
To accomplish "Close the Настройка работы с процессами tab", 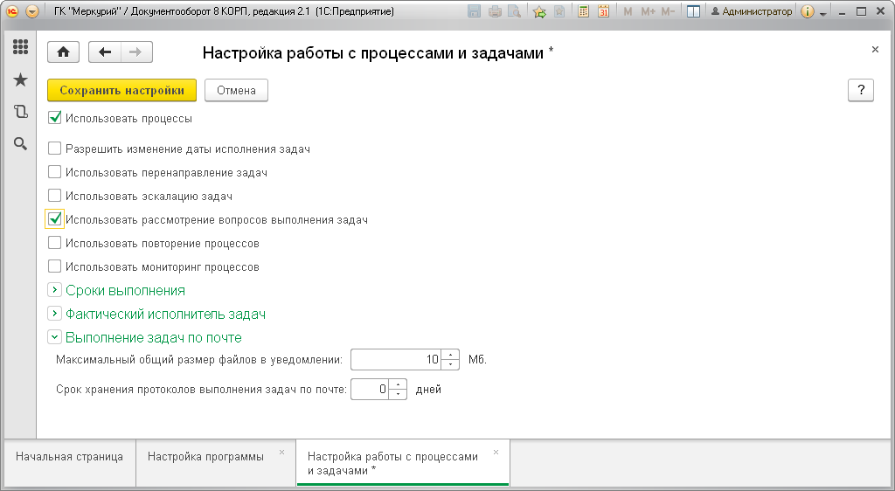I will (496, 453).
